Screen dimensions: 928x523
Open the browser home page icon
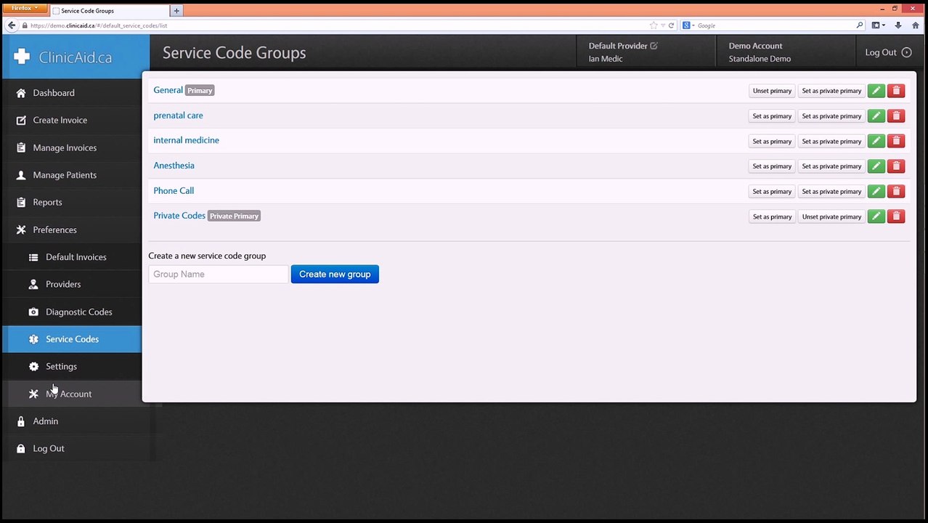(915, 25)
